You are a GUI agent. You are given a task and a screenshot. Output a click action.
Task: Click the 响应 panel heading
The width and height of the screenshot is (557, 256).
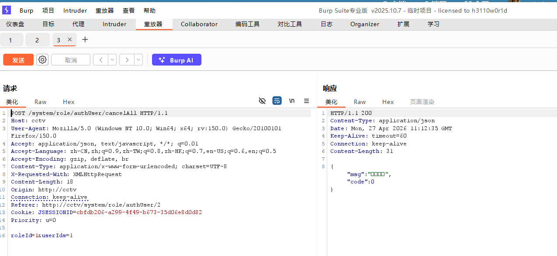click(330, 89)
